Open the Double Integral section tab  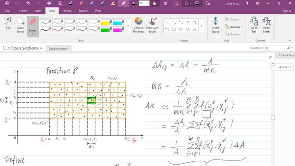[x=58, y=48]
